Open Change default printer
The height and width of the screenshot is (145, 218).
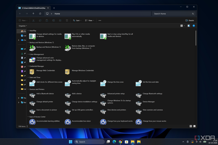point(41,103)
